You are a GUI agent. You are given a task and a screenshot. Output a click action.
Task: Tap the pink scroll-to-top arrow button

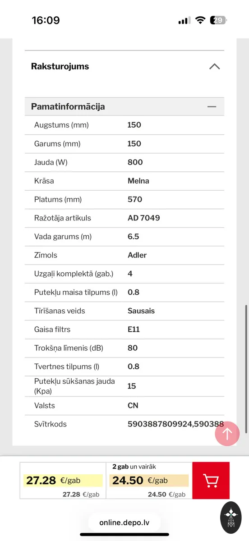click(227, 434)
